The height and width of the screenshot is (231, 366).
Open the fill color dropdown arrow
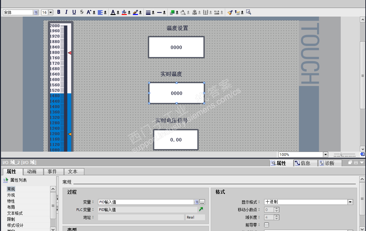pos(129,12)
